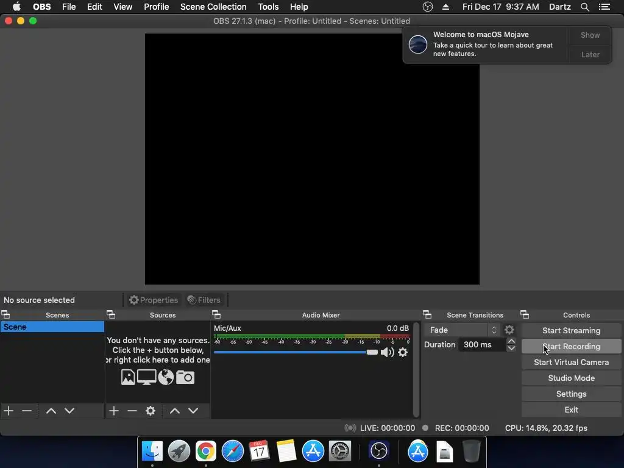Viewport: 624px width, 468px height.
Task: Open the File menu
Action: (x=69, y=7)
